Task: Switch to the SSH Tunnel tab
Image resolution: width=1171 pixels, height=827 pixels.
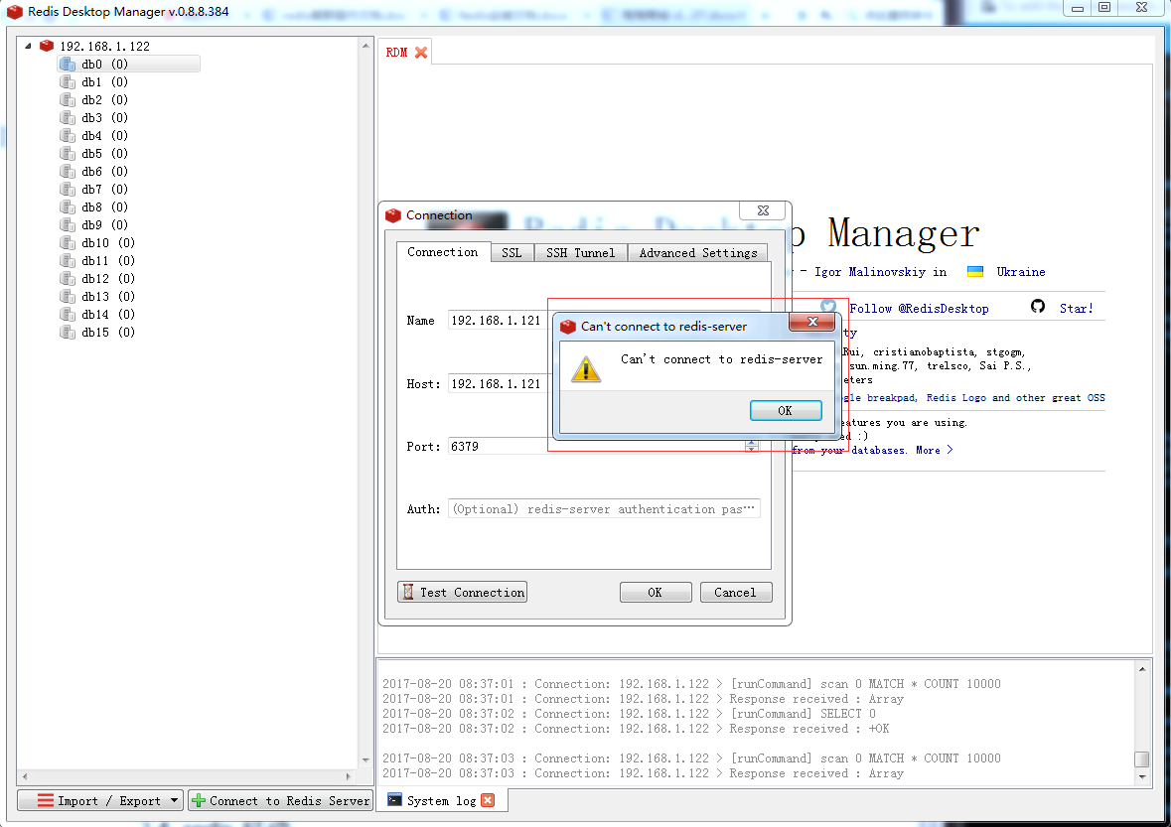Action: pos(580,253)
